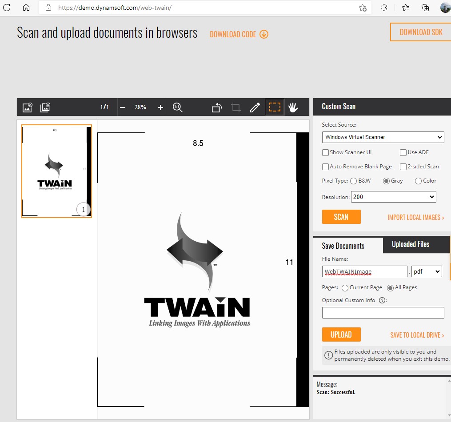Open the pdf file format dropdown
Image resolution: width=451 pixels, height=422 pixels.
coord(427,271)
